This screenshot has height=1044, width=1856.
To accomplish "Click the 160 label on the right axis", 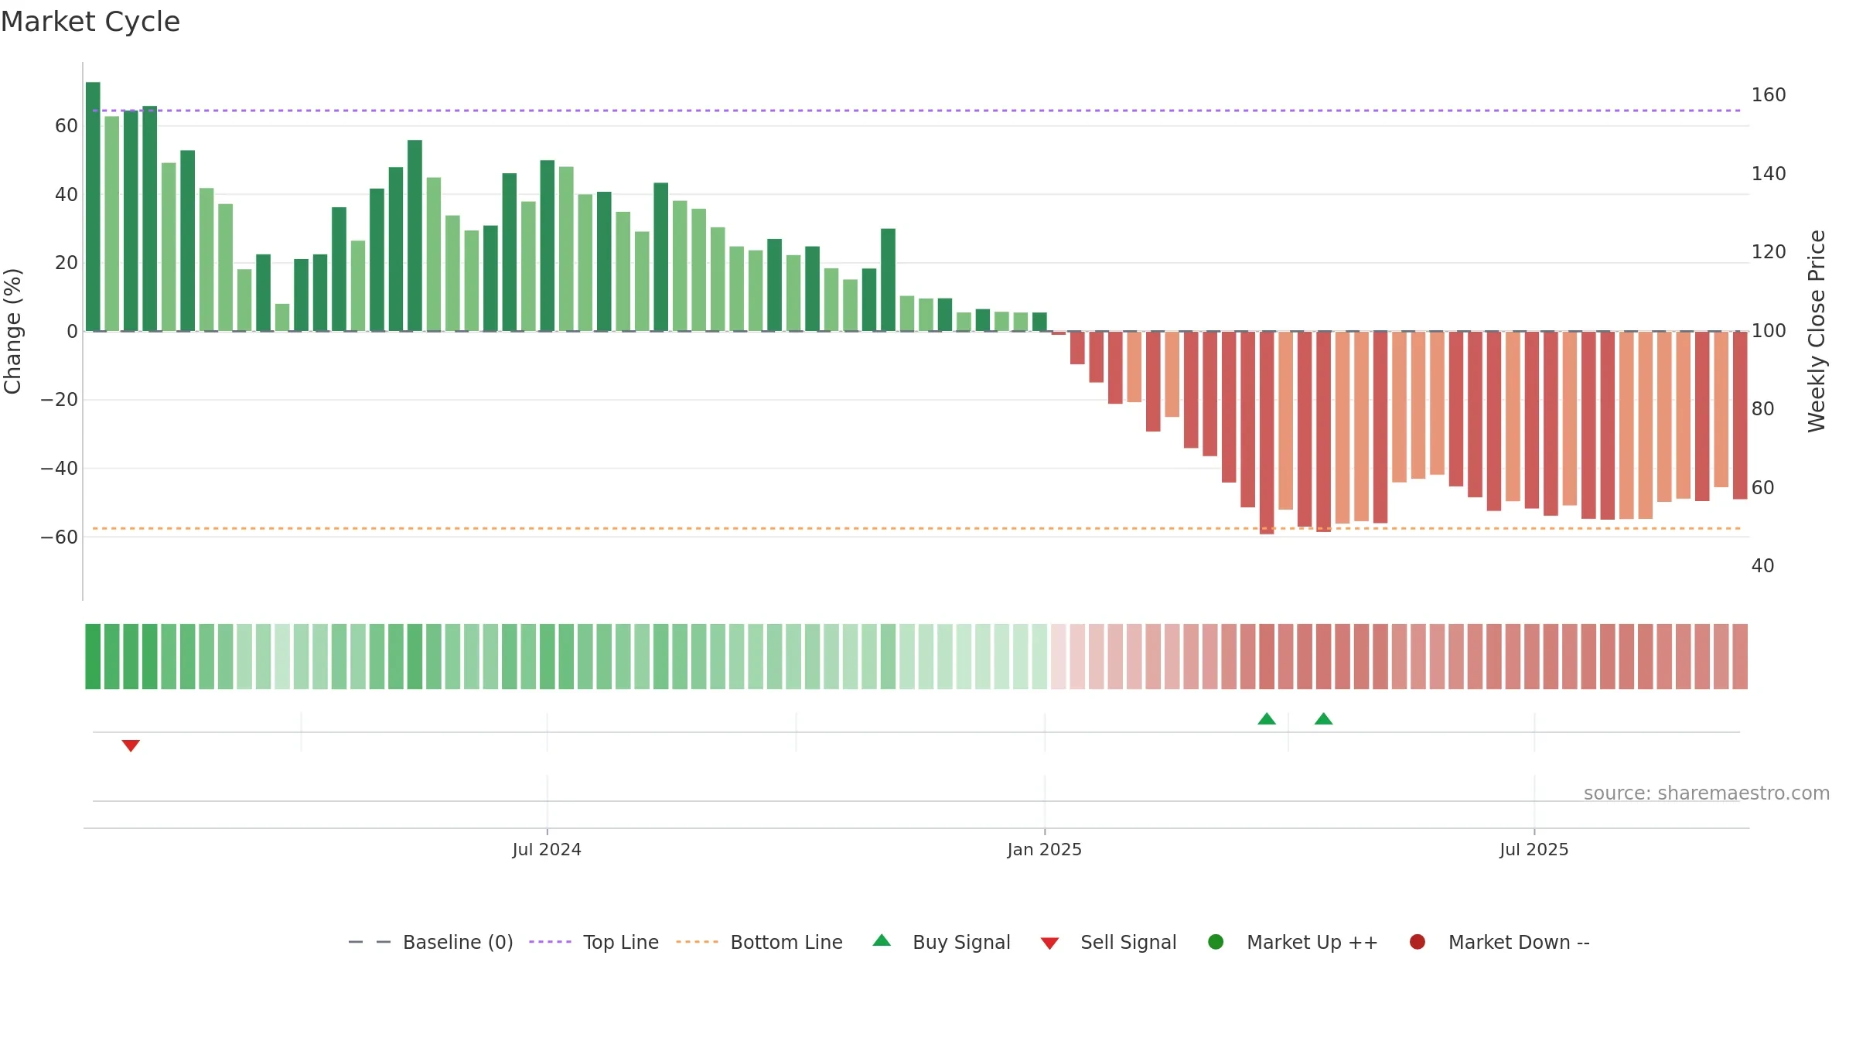I will tap(1769, 95).
